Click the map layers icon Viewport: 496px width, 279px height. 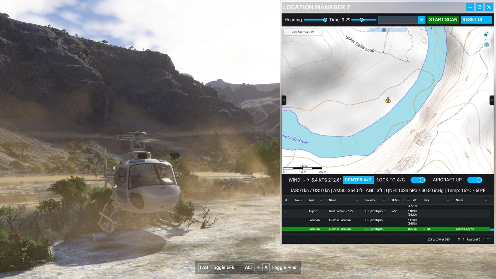pyautogui.click(x=486, y=45)
